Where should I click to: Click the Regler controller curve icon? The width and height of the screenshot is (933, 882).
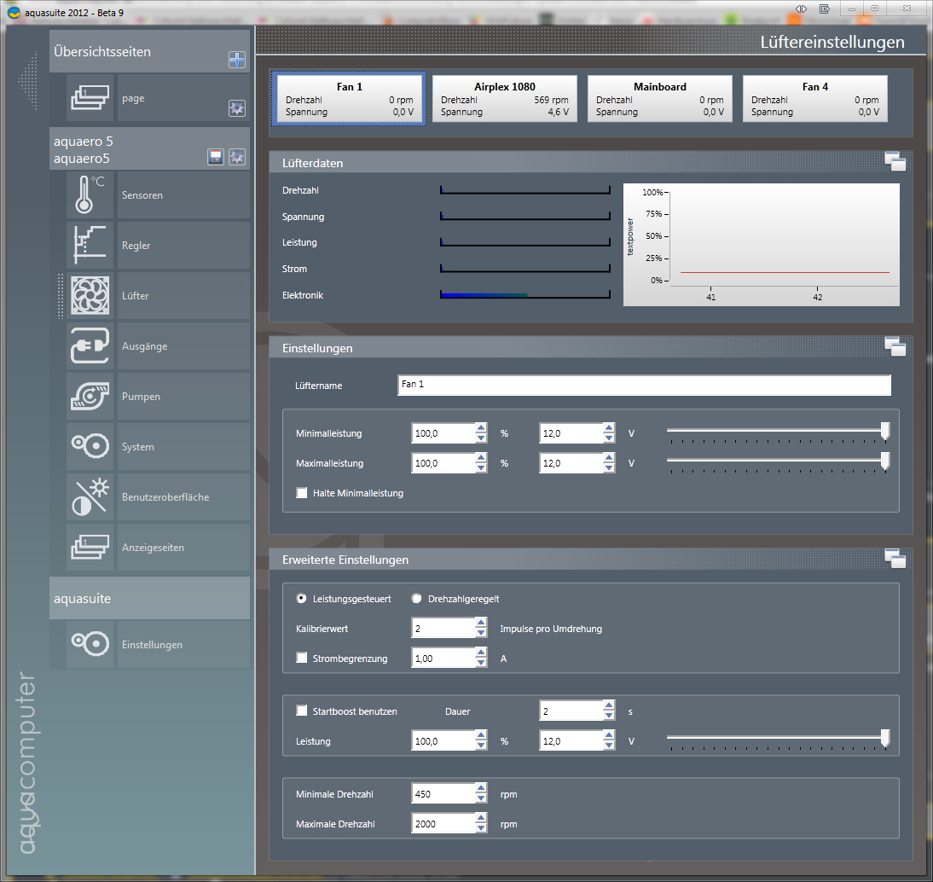[90, 246]
